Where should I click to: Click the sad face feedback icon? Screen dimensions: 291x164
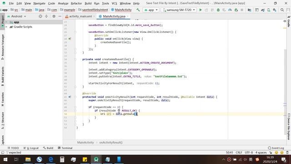tap(282, 153)
